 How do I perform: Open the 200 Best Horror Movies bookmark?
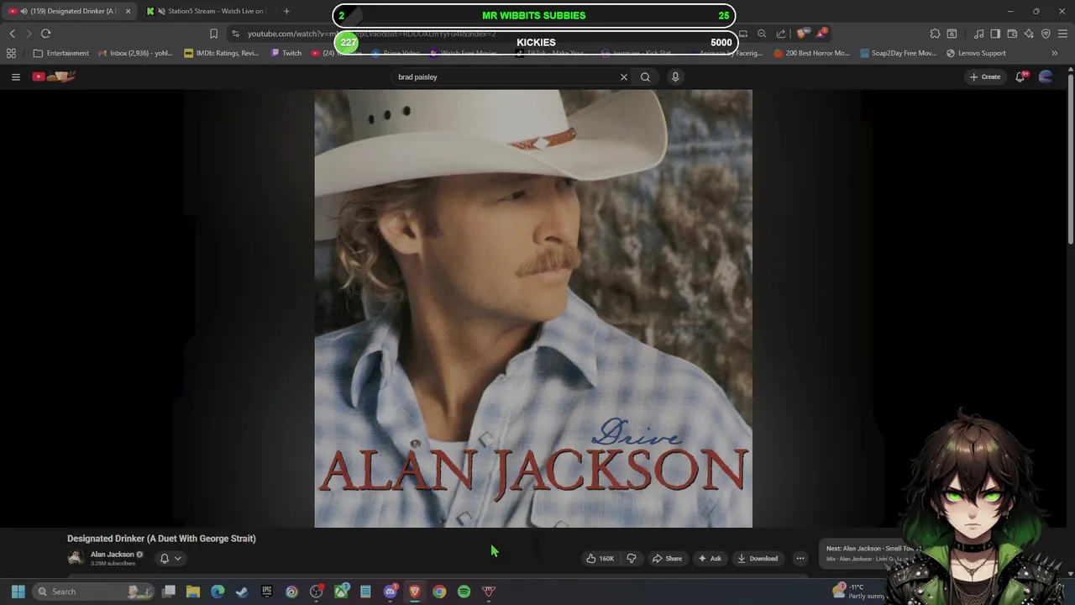[811, 53]
